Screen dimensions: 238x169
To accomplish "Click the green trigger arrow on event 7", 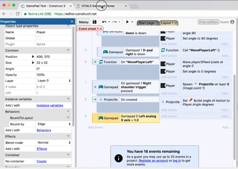I will pos(95,87).
